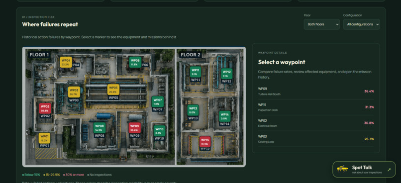Click the Select a waypoint heading
This screenshot has height=183, width=401.
282,62
